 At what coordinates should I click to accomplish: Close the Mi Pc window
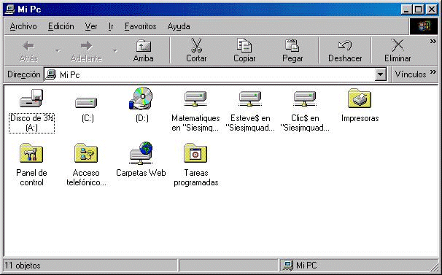pos(432,9)
